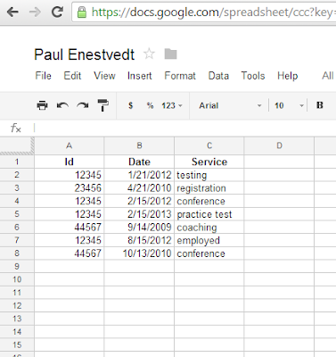Click the 1/21/2012 date cell
The width and height of the screenshot is (336, 357).
[139, 175]
